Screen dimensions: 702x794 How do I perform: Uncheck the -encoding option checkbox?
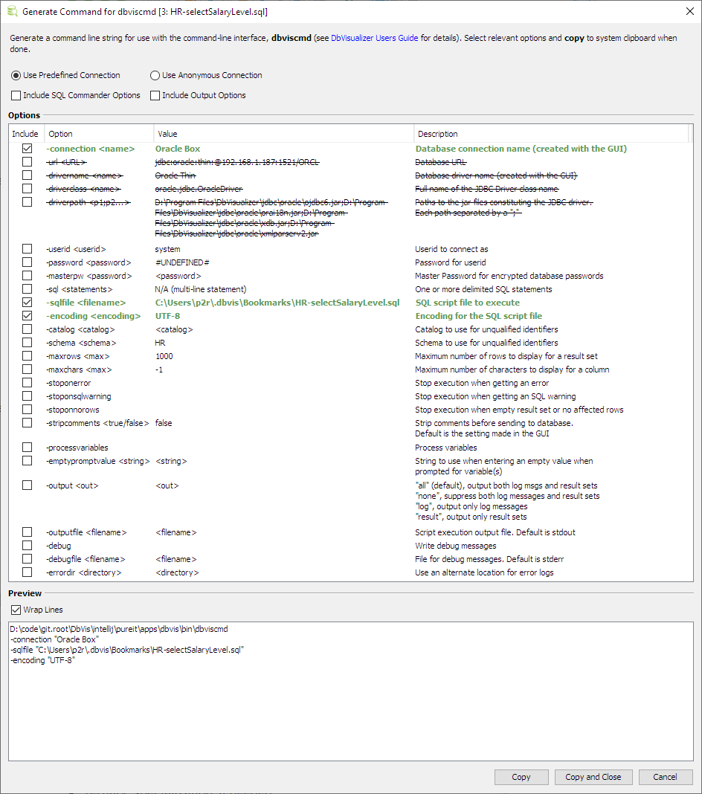[28, 316]
